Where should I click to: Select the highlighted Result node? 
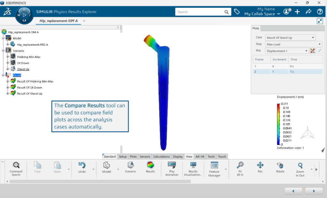pos(17,75)
